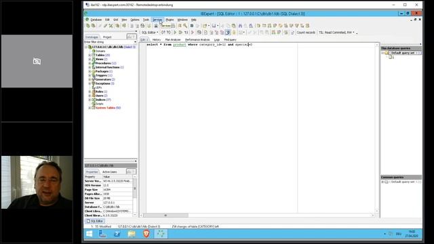Viewport: 434px width, 244px height.
Task: Open the Brave browser taskbar icon
Action: [146, 234]
